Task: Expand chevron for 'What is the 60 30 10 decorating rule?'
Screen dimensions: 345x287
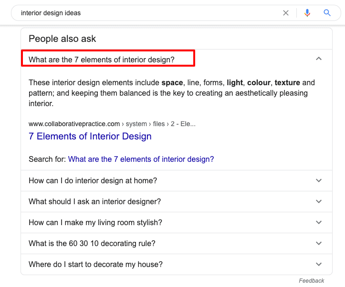Action: coord(319,243)
